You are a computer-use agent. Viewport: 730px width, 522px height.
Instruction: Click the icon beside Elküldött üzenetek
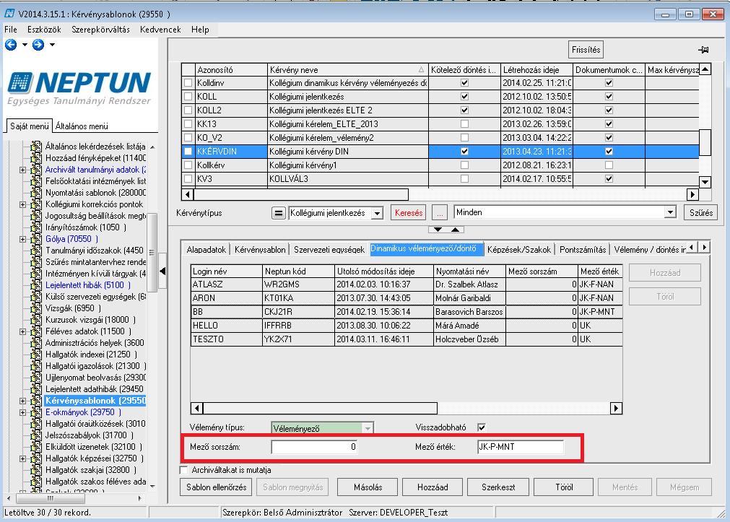pos(36,447)
